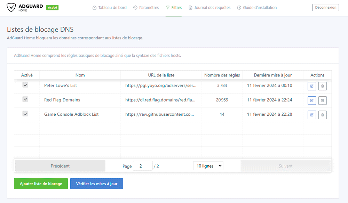Click the raw.githubusercontent.com list URL
The width and height of the screenshot is (348, 203).
(160, 114)
